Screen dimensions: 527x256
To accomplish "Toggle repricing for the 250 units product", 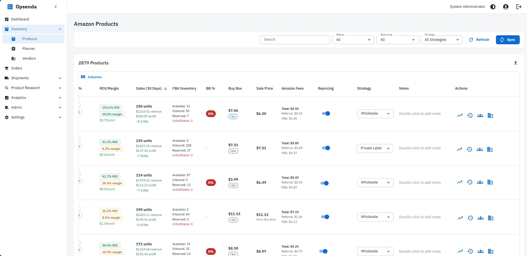I will click(326, 113).
